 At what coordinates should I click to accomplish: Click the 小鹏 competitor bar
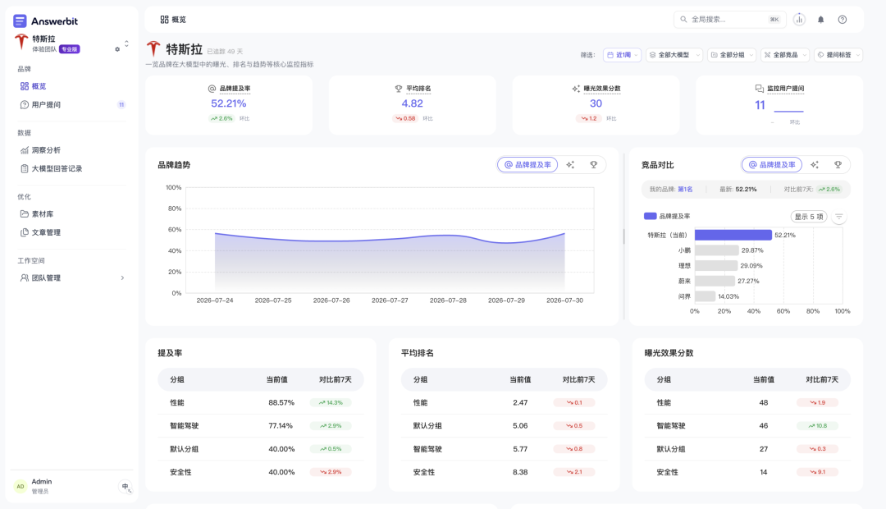(x=716, y=250)
